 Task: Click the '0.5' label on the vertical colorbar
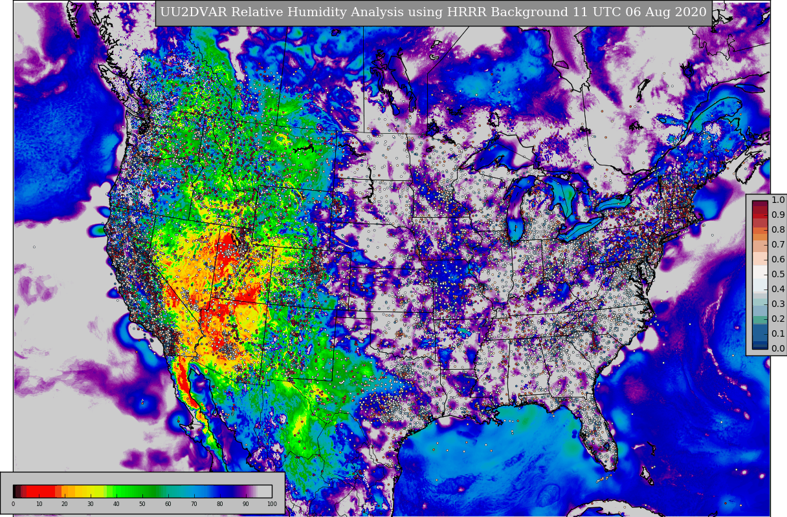[778, 275]
